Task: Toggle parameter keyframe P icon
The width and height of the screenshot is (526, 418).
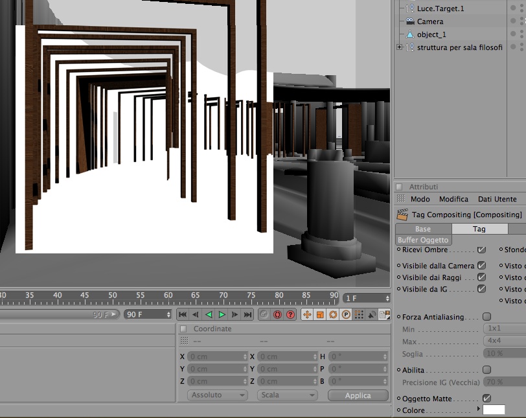Action: coord(346,315)
